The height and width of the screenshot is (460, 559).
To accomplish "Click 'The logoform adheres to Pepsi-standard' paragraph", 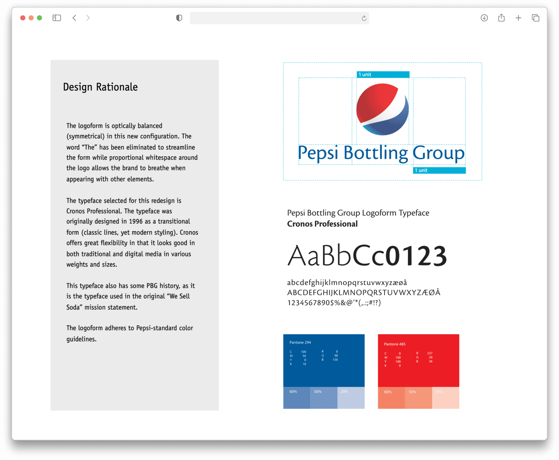I will click(130, 333).
